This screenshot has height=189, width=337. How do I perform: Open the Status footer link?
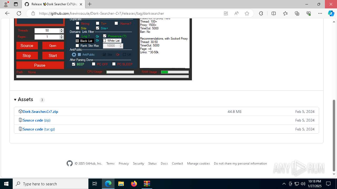(x=152, y=164)
